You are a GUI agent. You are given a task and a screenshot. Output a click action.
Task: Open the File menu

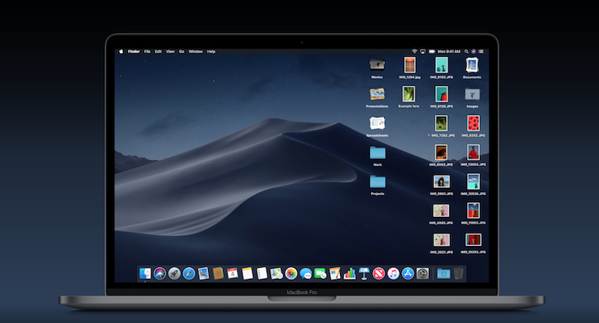(x=148, y=52)
